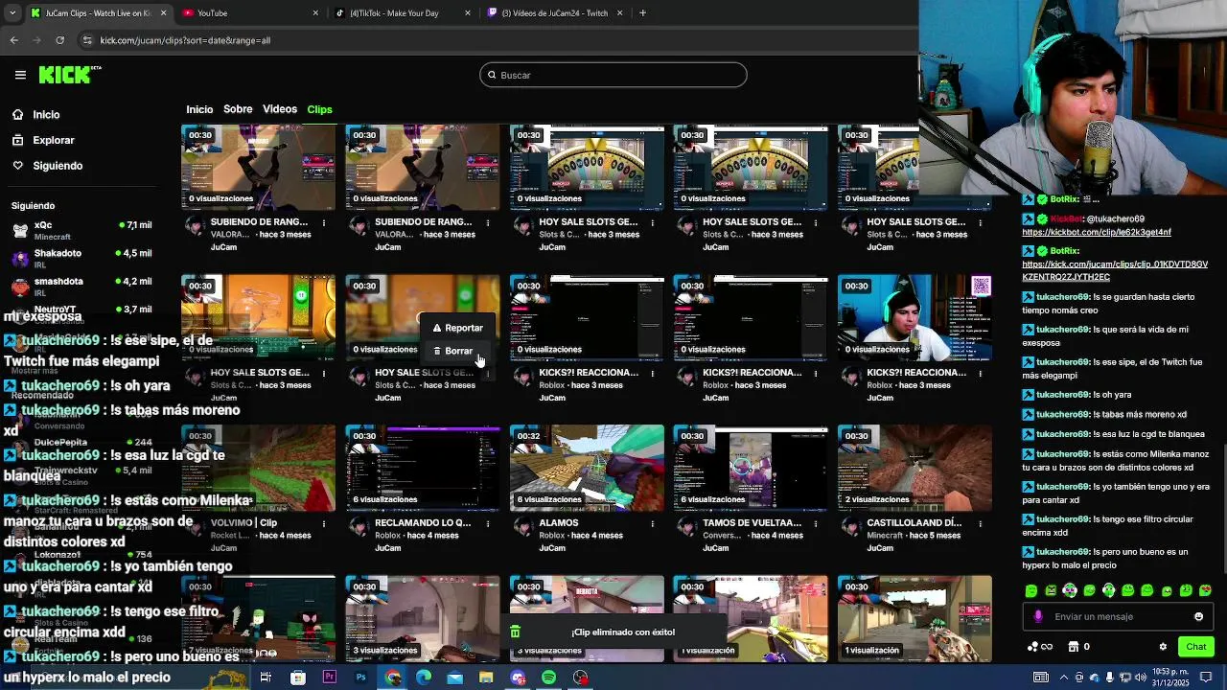
Task: Play the TAMOS DE VUELTAA clip thumbnail
Action: tap(751, 466)
